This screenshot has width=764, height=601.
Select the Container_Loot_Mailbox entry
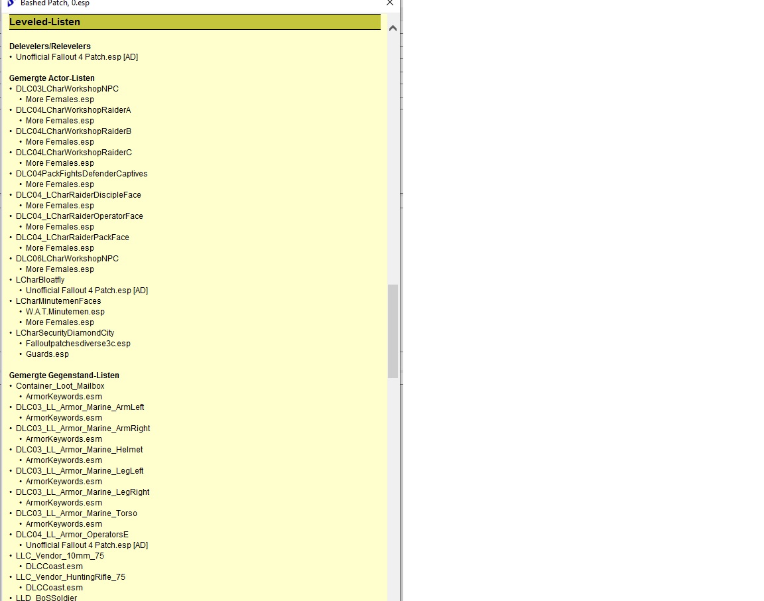60,386
